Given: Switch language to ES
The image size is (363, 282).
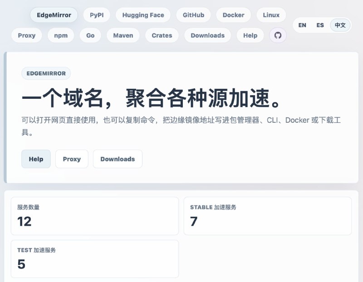Looking at the screenshot, I should tap(320, 25).
